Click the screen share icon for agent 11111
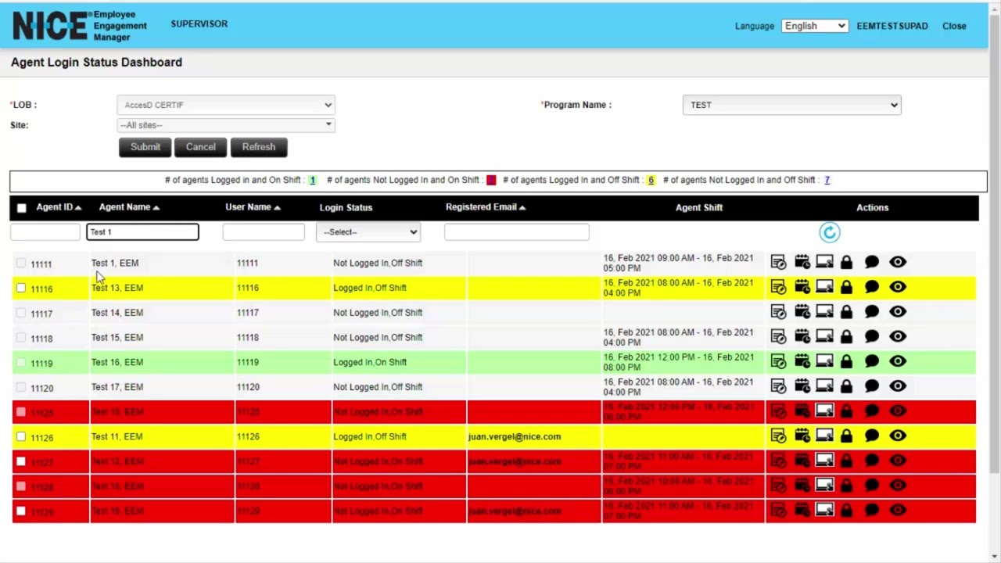 825,263
